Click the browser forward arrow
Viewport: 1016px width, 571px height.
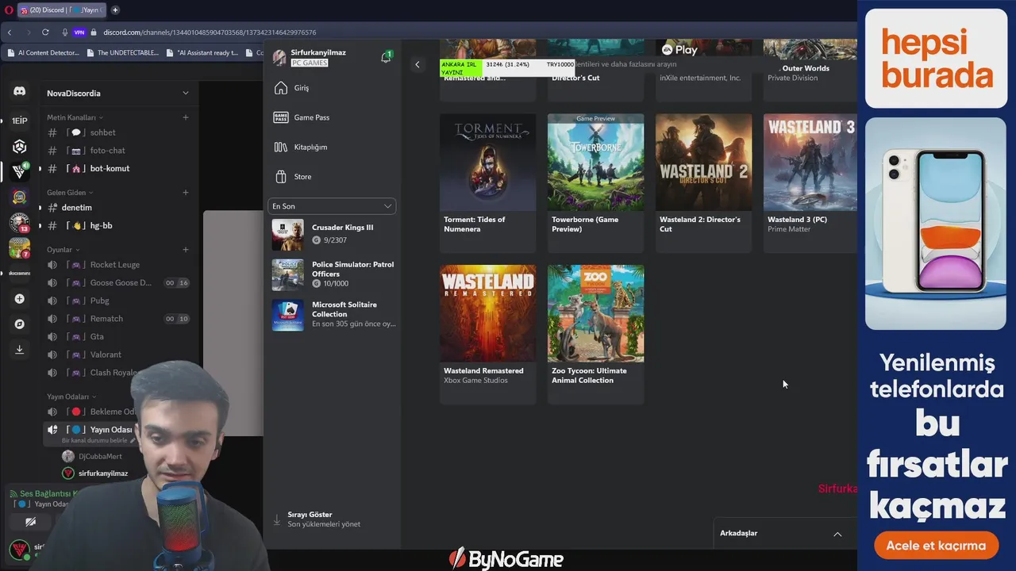coord(29,33)
